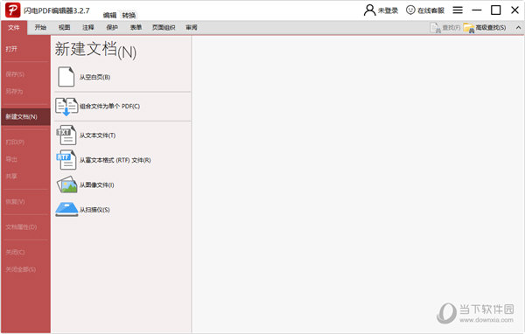Close the application window

pos(515,10)
